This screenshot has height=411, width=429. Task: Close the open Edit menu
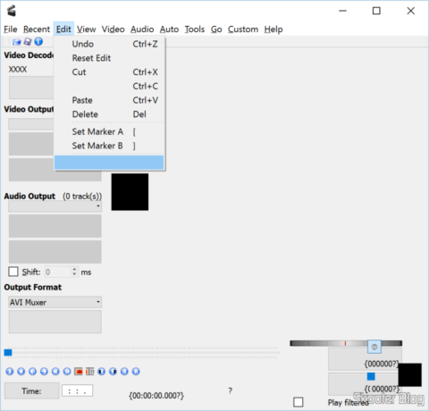63,29
